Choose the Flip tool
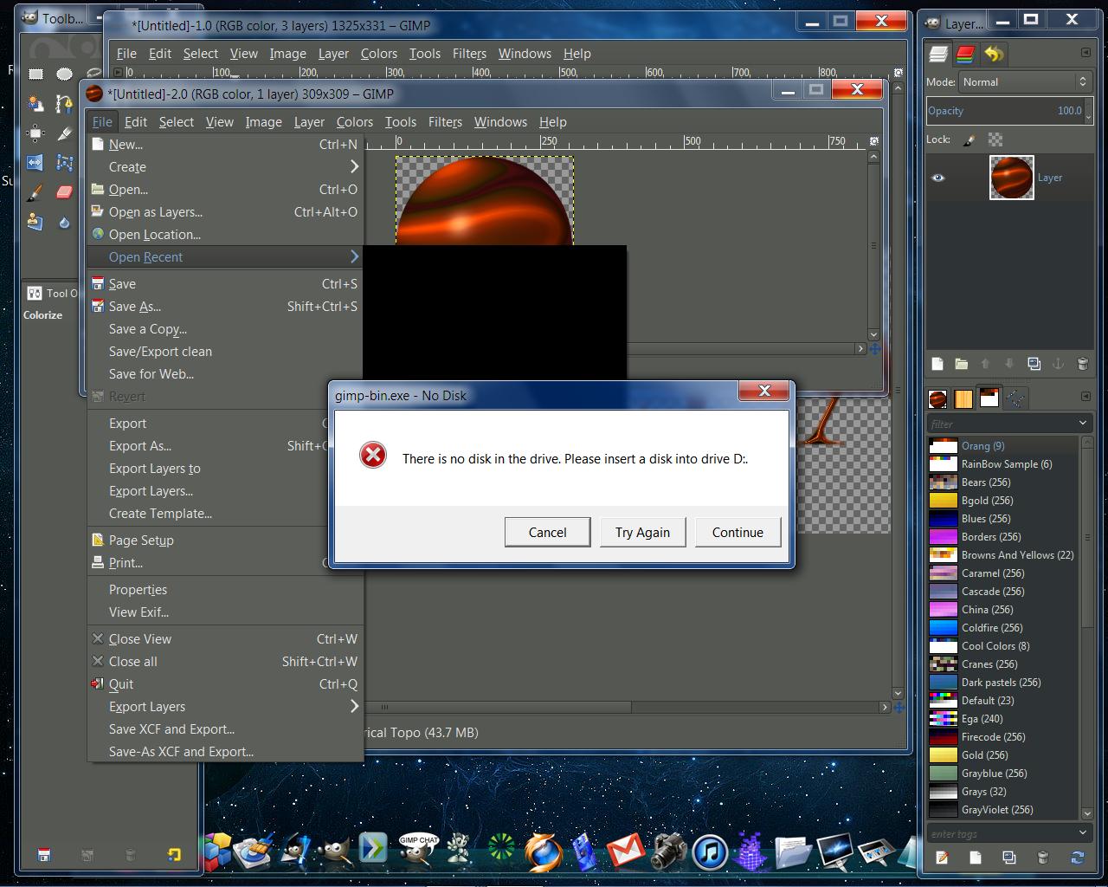This screenshot has height=887, width=1108. [x=35, y=162]
